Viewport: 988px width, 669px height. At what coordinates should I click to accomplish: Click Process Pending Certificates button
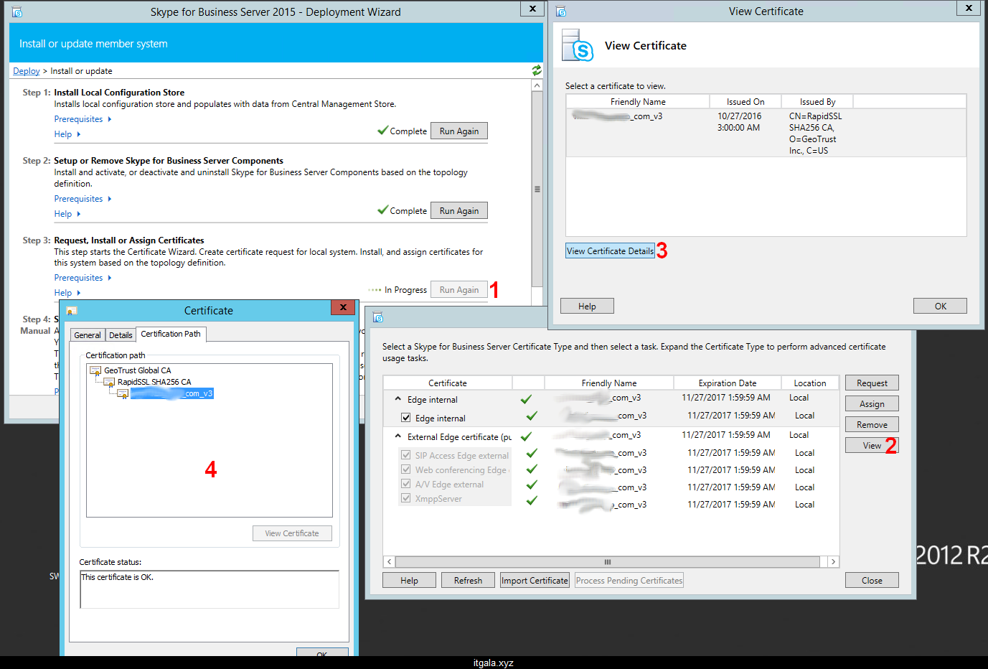629,581
